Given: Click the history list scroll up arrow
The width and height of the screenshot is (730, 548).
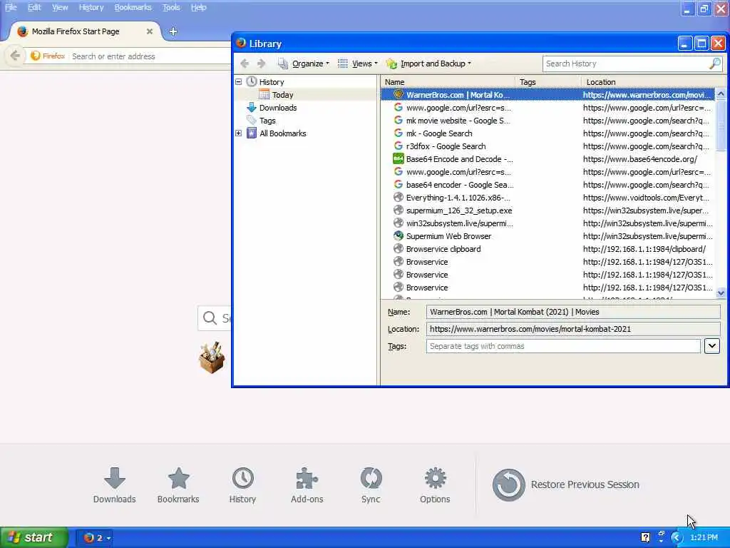Looking at the screenshot, I should click(x=721, y=94).
